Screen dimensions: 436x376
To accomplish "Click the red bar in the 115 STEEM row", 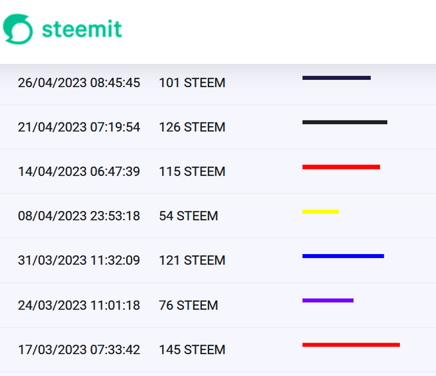I will pyautogui.click(x=341, y=167).
